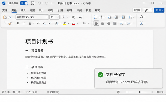The height and width of the screenshot is (102, 166).
Task: Click the multilevel list icon
Action: tap(110, 17)
